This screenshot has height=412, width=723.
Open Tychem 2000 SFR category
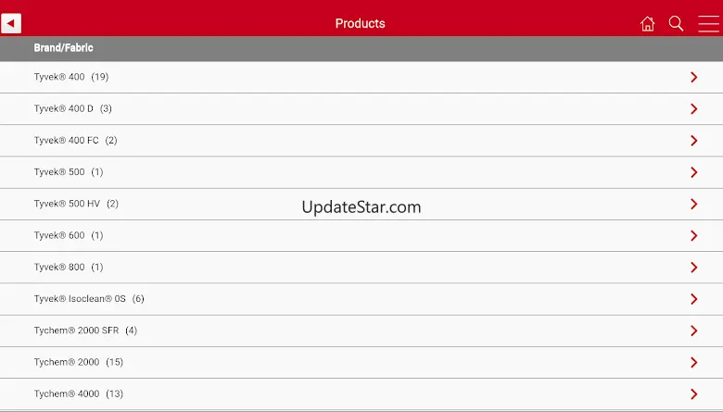[361, 331]
